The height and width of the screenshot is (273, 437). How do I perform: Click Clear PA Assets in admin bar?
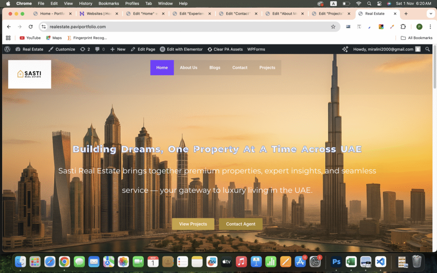225,49
